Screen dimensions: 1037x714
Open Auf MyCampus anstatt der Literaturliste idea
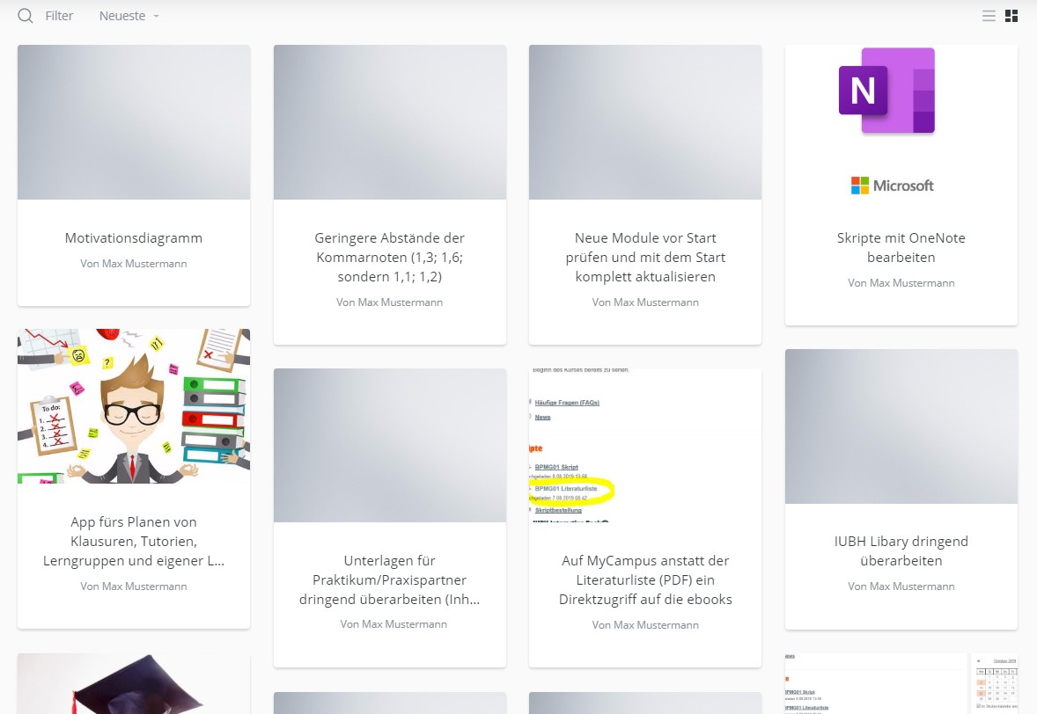tap(645, 580)
